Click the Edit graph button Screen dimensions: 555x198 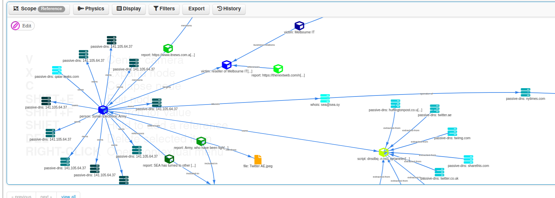tap(22, 26)
